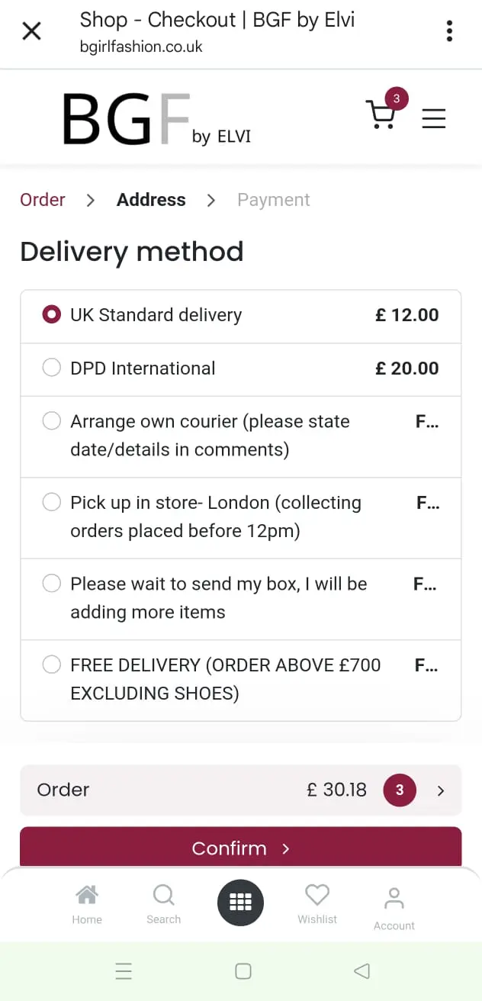Open Account profile icon
The image size is (482, 1001).
tap(394, 908)
